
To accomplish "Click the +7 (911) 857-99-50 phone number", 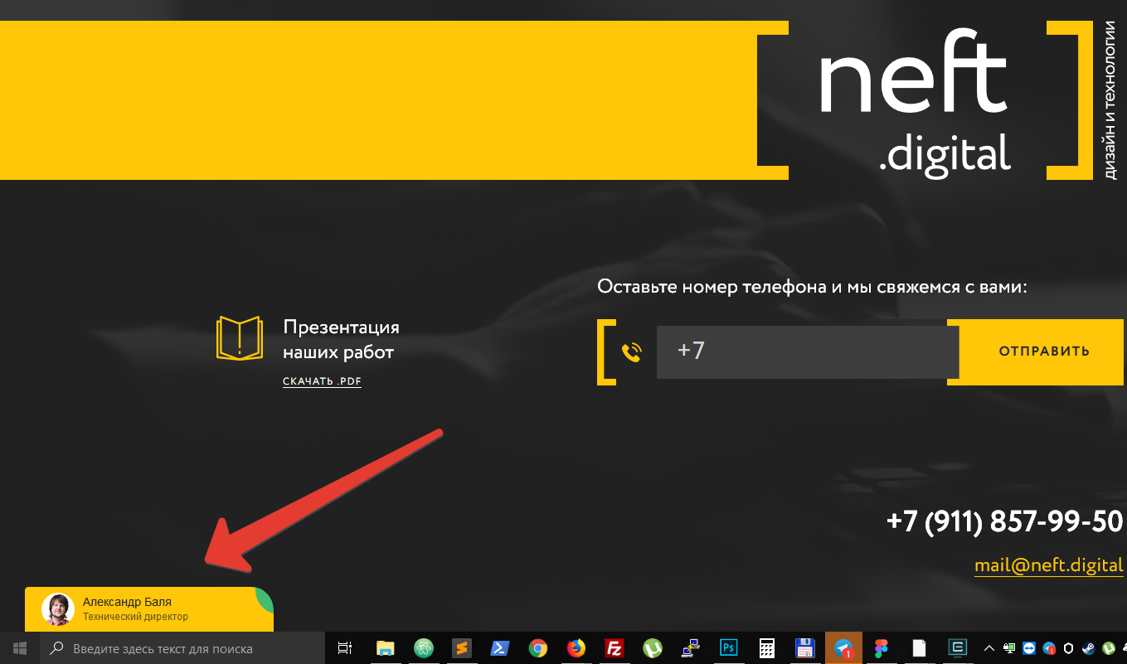I will click(1004, 521).
